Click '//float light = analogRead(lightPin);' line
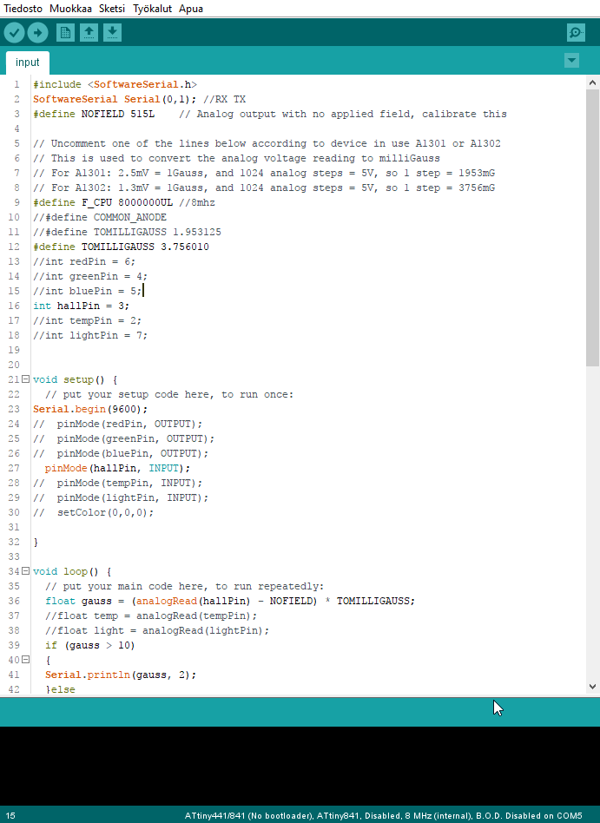This screenshot has height=823, width=600. click(157, 630)
